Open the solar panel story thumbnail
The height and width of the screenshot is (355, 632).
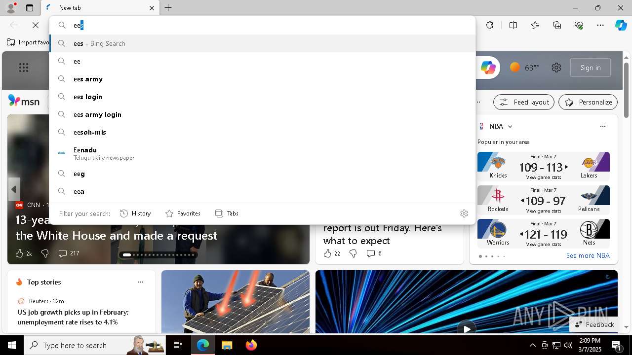(236, 302)
